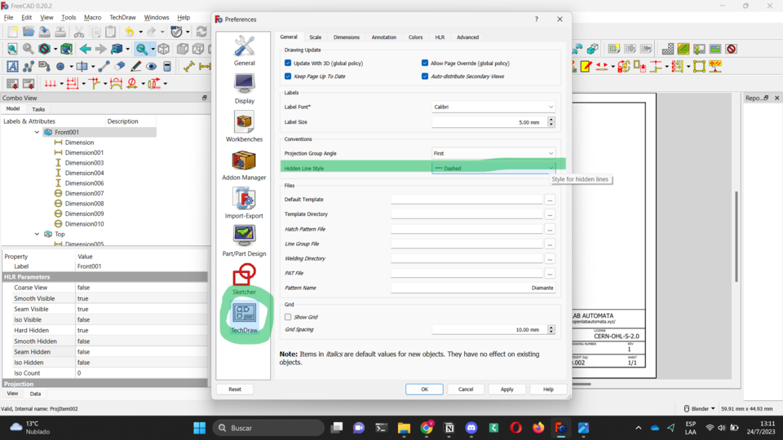Viewport: 783px width, 440px height.
Task: Open the General preferences section
Action: [x=244, y=51]
